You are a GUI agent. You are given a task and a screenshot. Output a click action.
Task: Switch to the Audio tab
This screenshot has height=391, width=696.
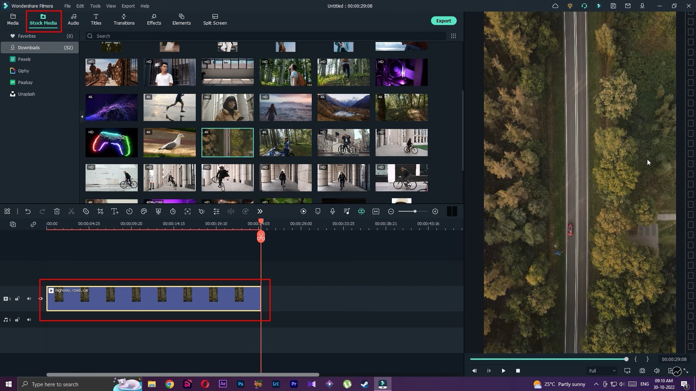click(73, 20)
